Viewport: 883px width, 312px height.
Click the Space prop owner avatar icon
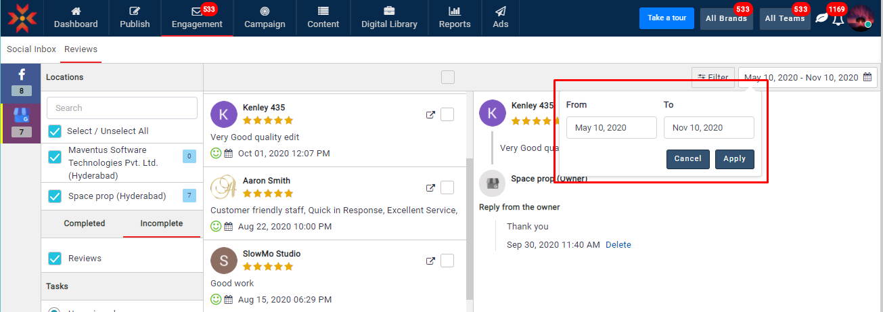(x=493, y=183)
